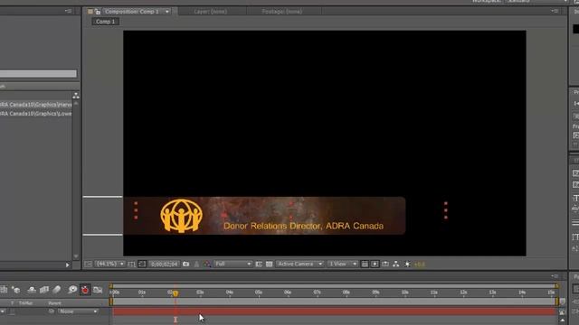Click the red layer duration bar
Screen dimensions: 579x325
point(334,311)
